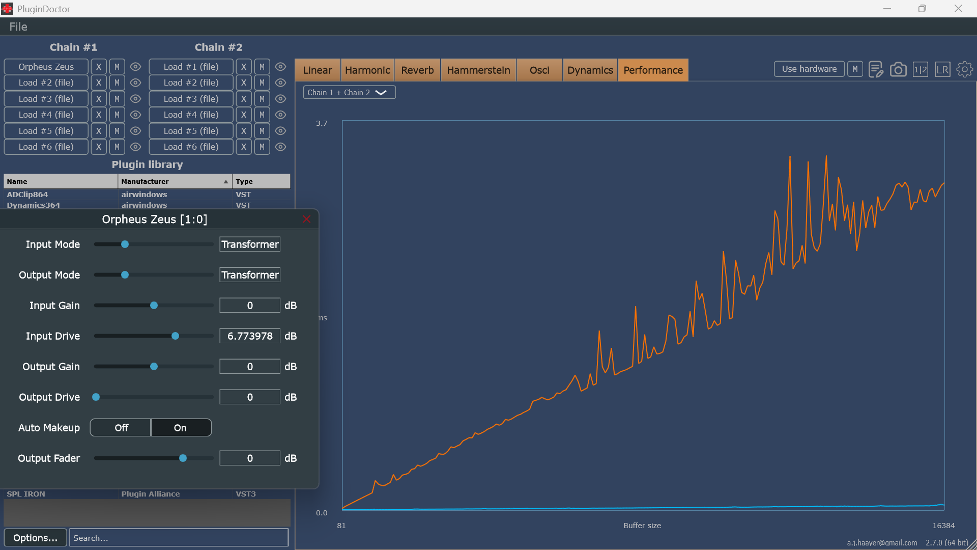
Task: Switch to the Harmonic tab
Action: click(367, 70)
